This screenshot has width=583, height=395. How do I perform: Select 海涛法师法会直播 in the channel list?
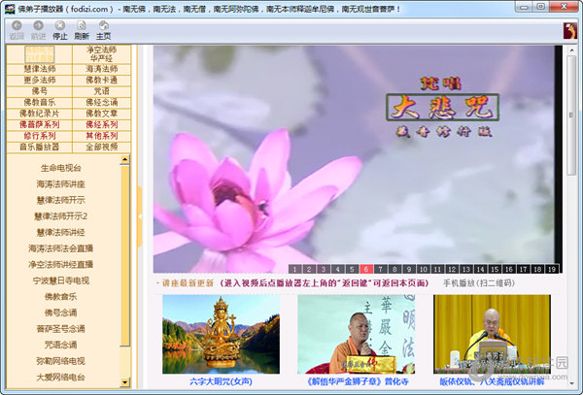tap(61, 248)
